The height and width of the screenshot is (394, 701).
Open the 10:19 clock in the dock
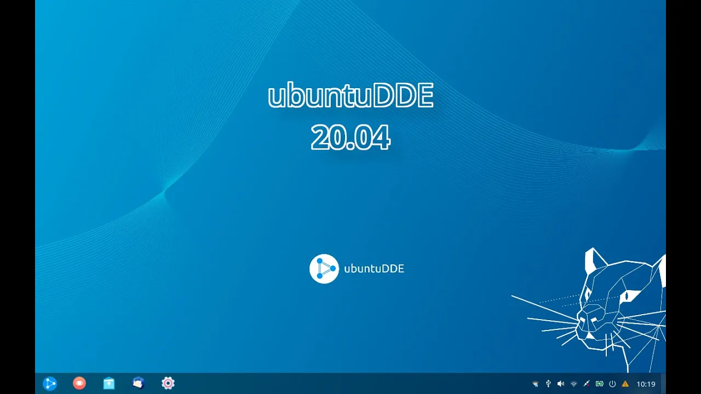tap(646, 384)
